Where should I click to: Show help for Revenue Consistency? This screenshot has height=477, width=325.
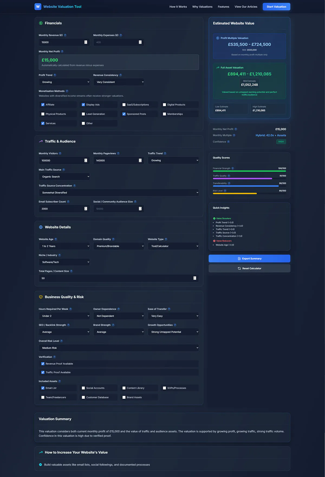(x=121, y=75)
